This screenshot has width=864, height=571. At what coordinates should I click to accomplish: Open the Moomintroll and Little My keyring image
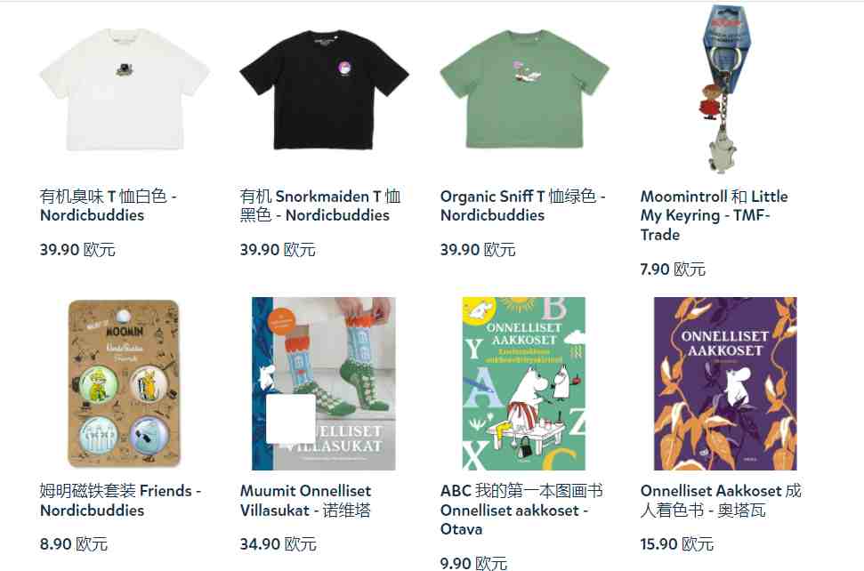point(724,89)
